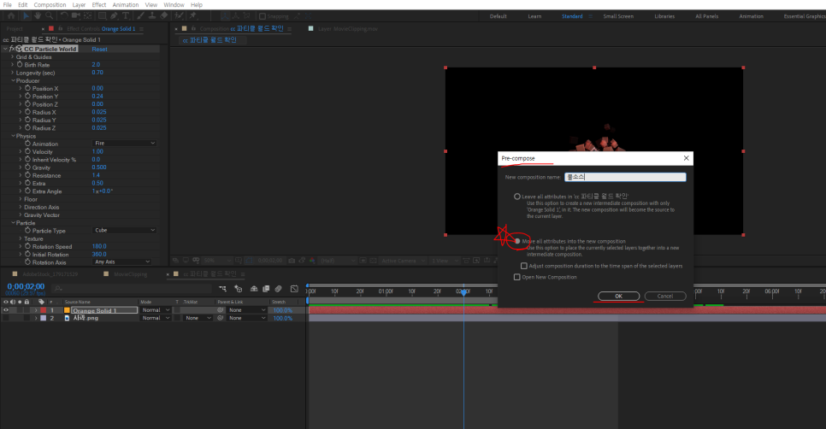Open the Layer menu

pos(79,5)
